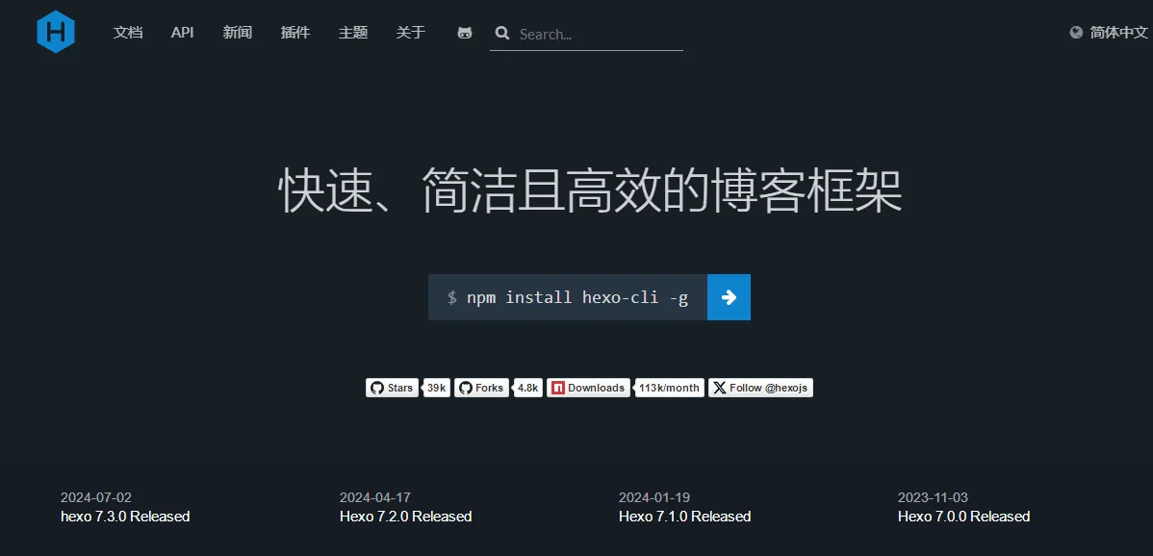This screenshot has height=556, width=1153.
Task: Open the 文档 menu item
Action: [x=128, y=33]
